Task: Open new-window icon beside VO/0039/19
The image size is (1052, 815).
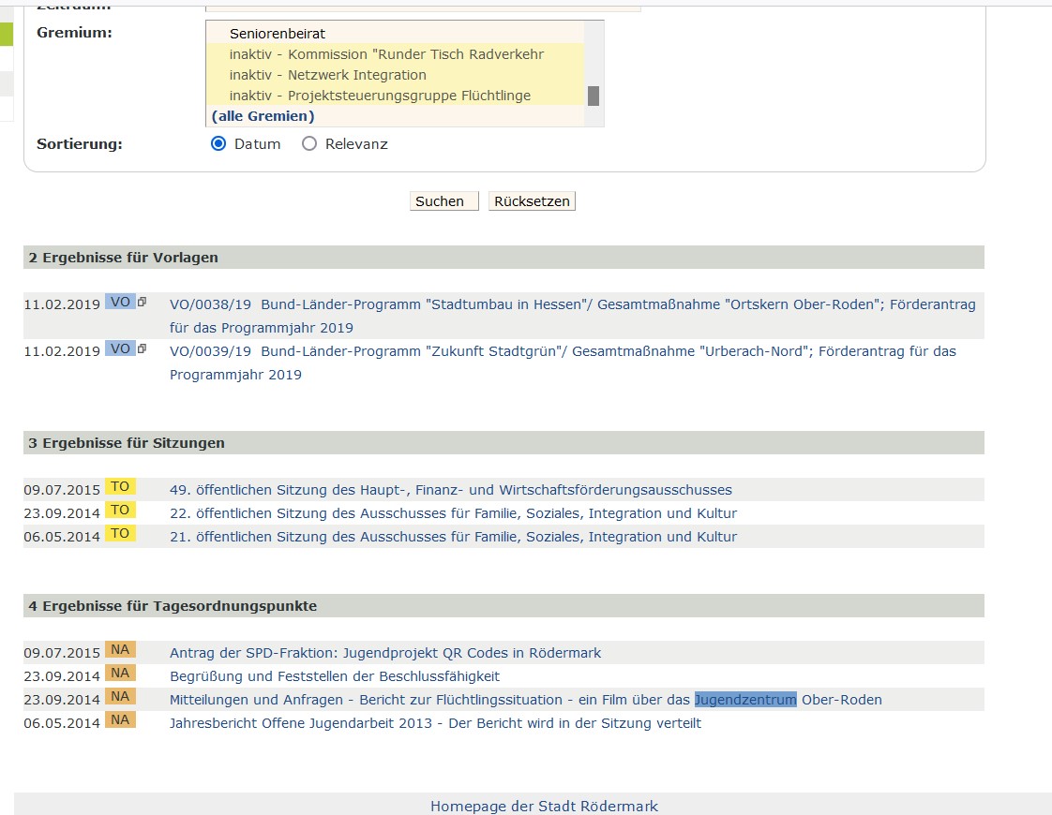Action: 143,348
